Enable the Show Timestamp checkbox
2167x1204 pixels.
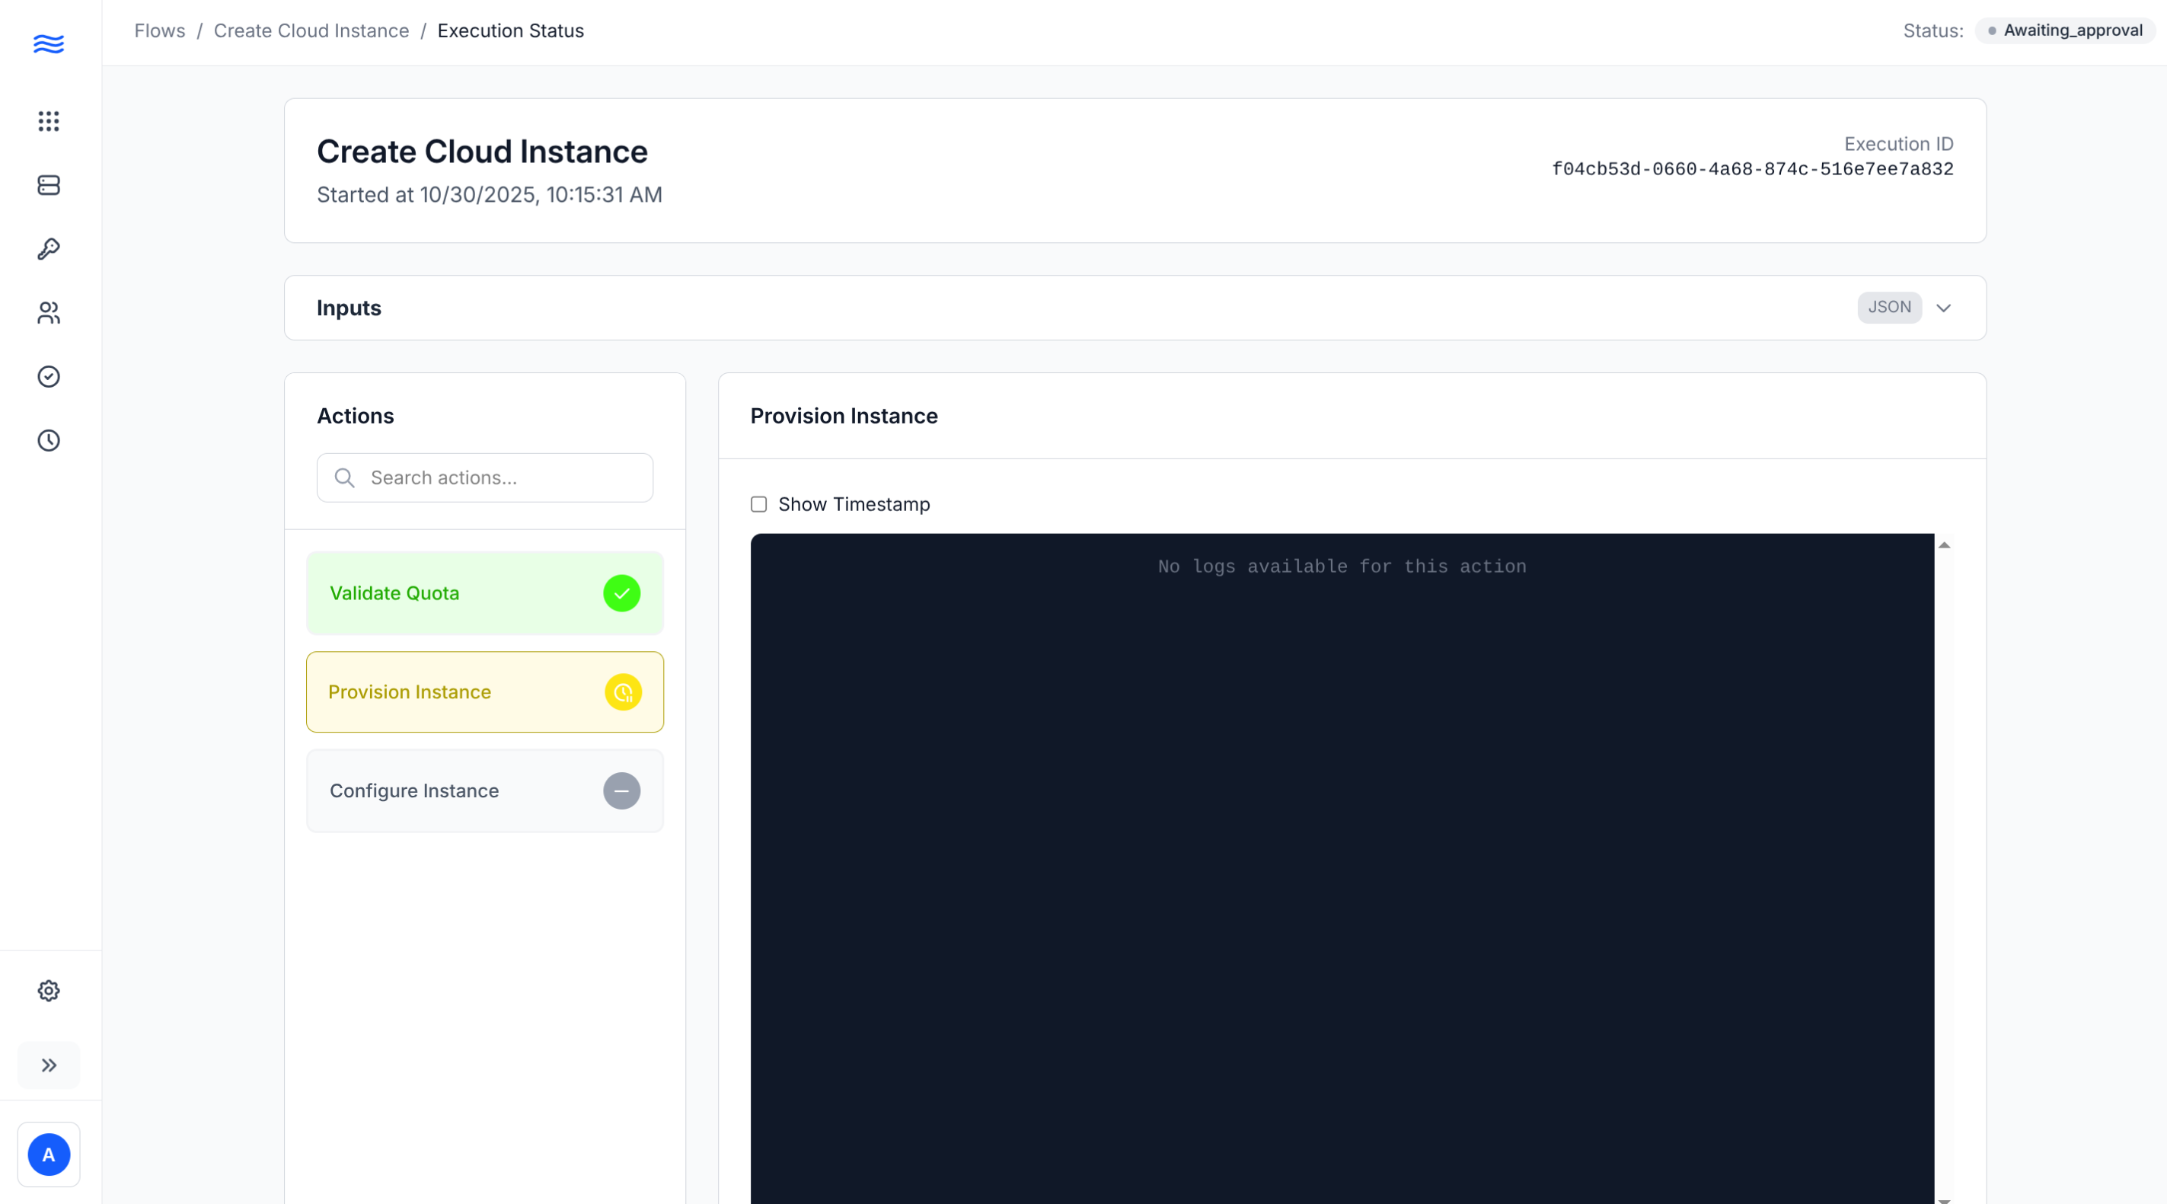click(759, 504)
